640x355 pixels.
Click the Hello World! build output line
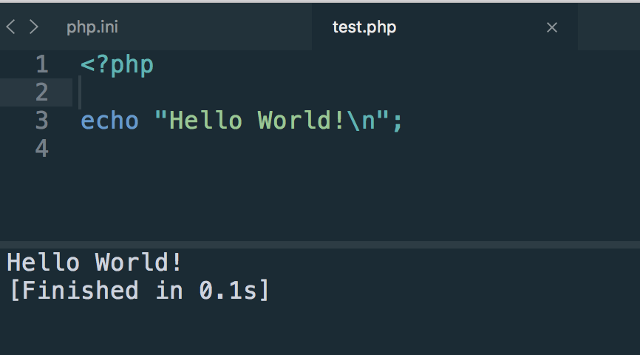[95, 263]
